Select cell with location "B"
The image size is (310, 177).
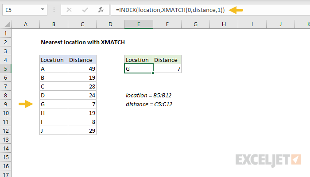coord(54,77)
